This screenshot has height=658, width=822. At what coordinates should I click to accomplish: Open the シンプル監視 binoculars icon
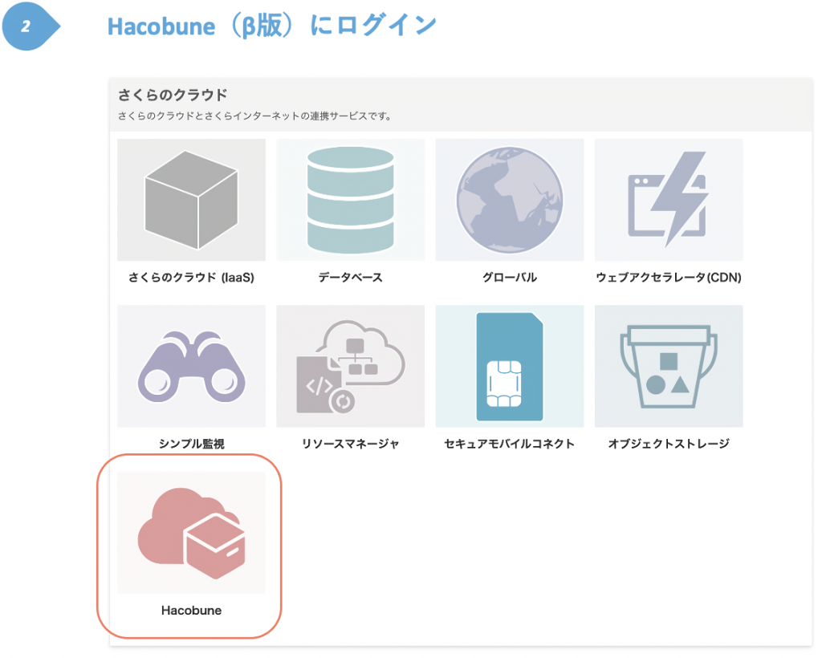pyautogui.click(x=191, y=366)
